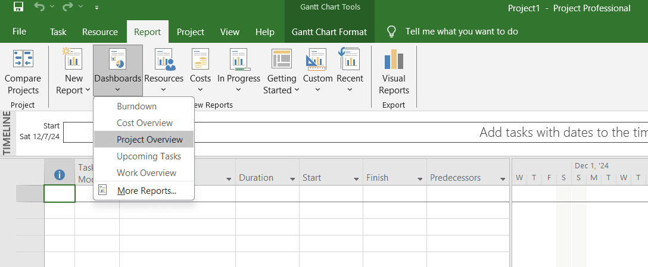Viewport: 648px width, 267px height.
Task: Click the Undo arrow icon
Action: pyautogui.click(x=40, y=7)
